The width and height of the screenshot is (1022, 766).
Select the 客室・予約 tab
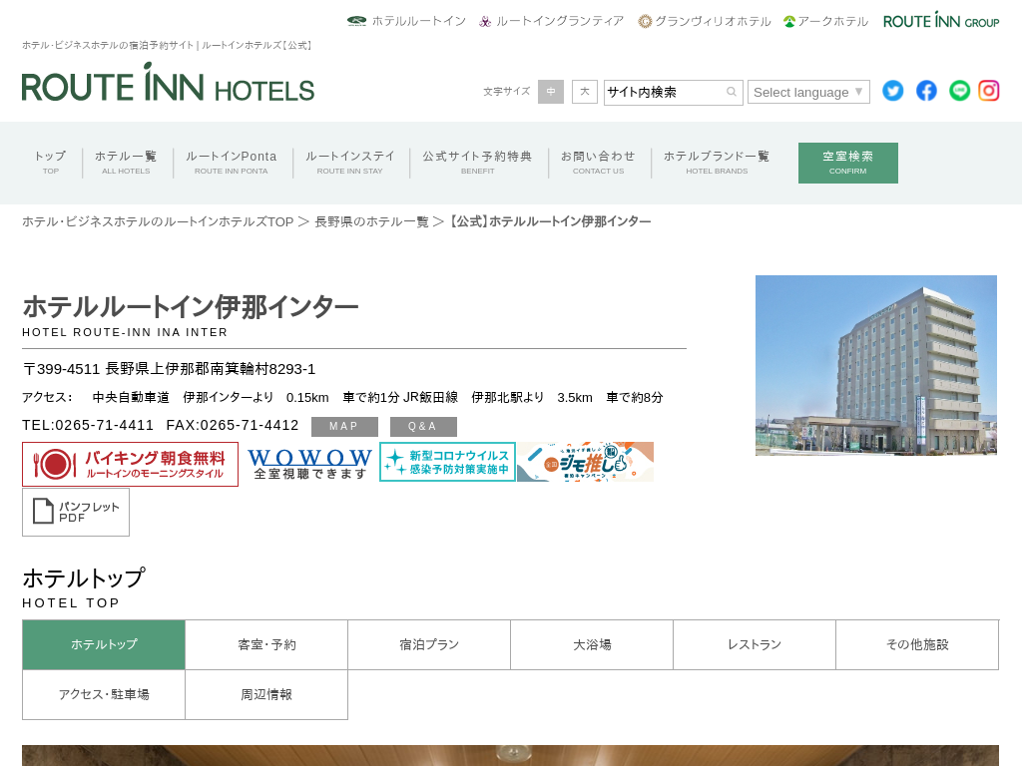(266, 645)
